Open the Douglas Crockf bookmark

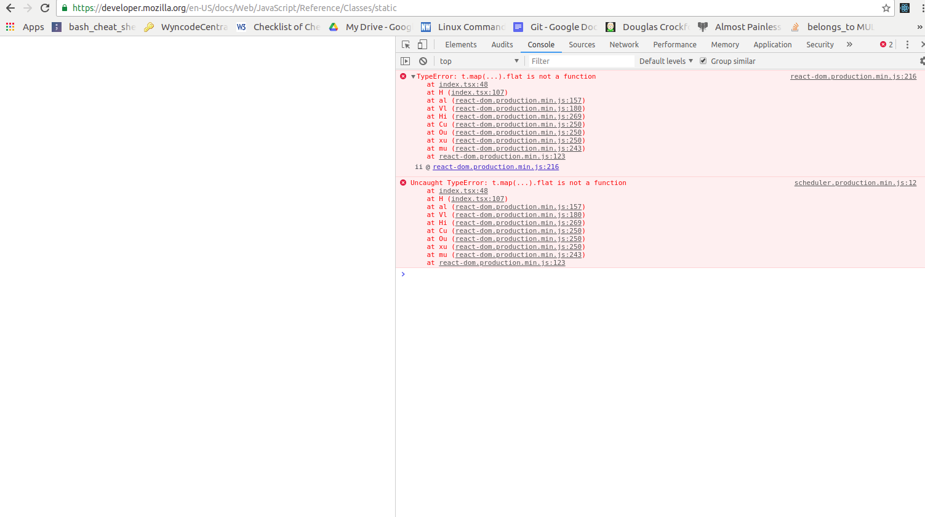click(x=647, y=27)
